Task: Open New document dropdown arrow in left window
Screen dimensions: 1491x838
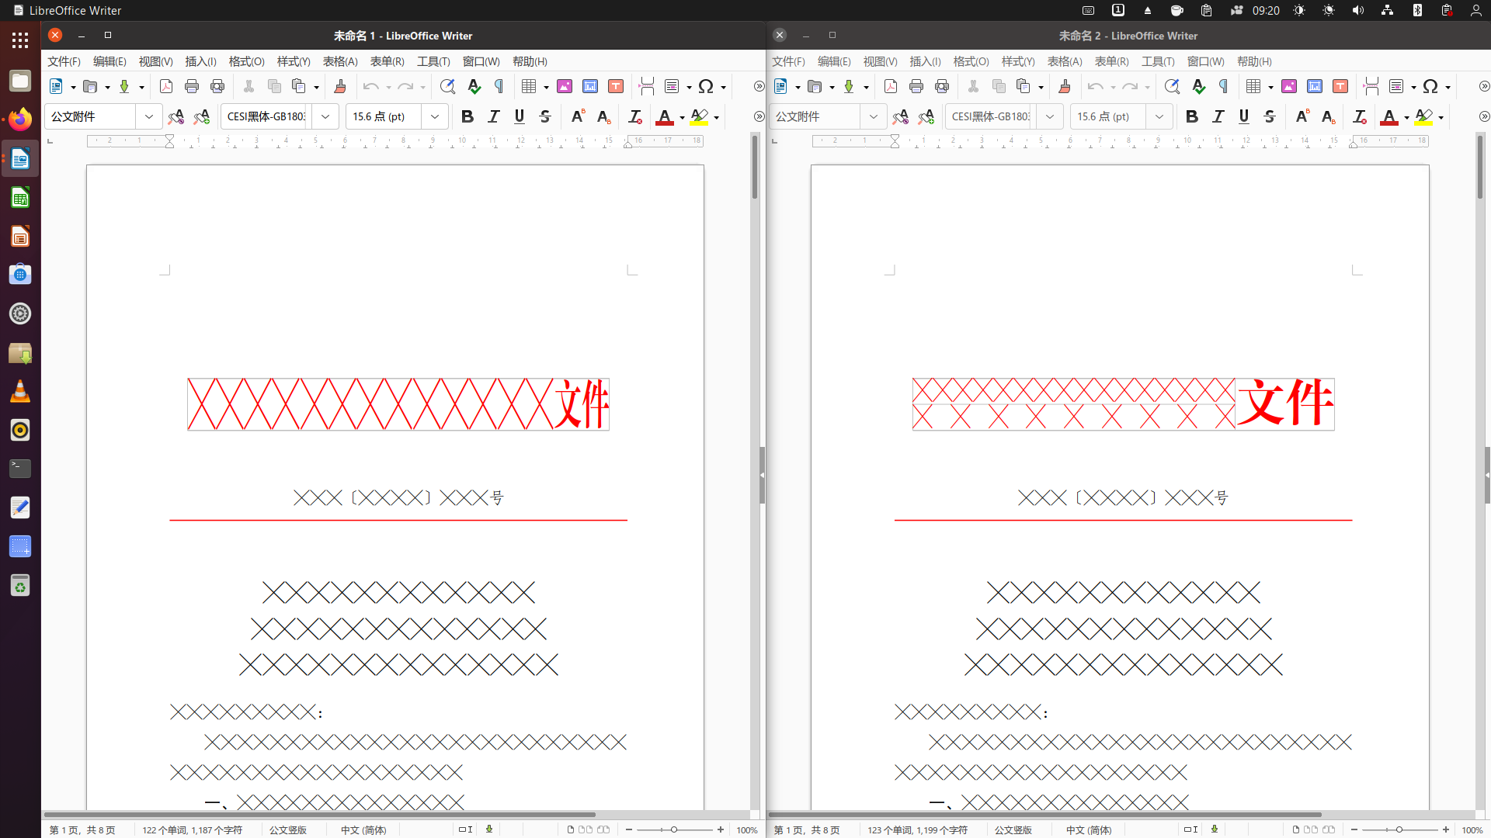Action: point(73,87)
